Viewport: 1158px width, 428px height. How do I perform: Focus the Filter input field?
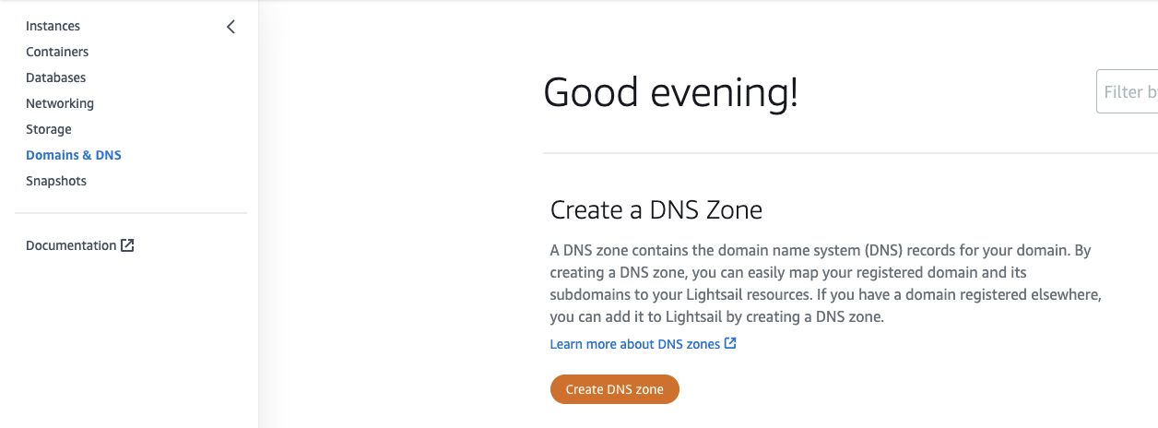tap(1129, 92)
